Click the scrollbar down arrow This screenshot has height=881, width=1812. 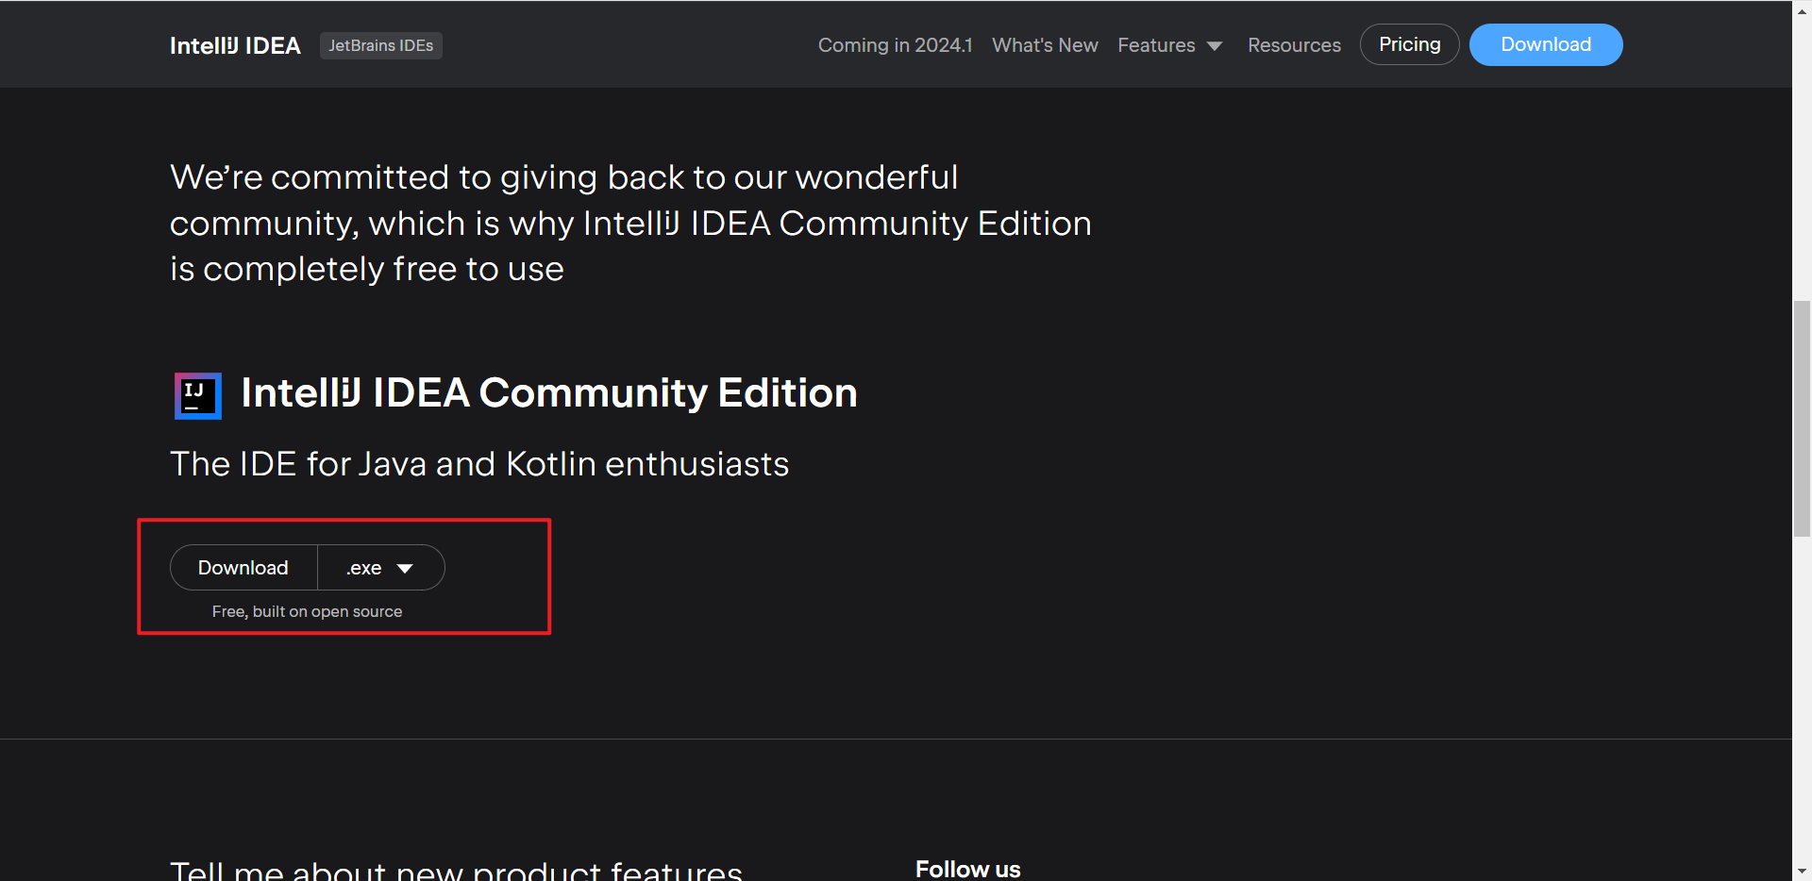tap(1802, 872)
